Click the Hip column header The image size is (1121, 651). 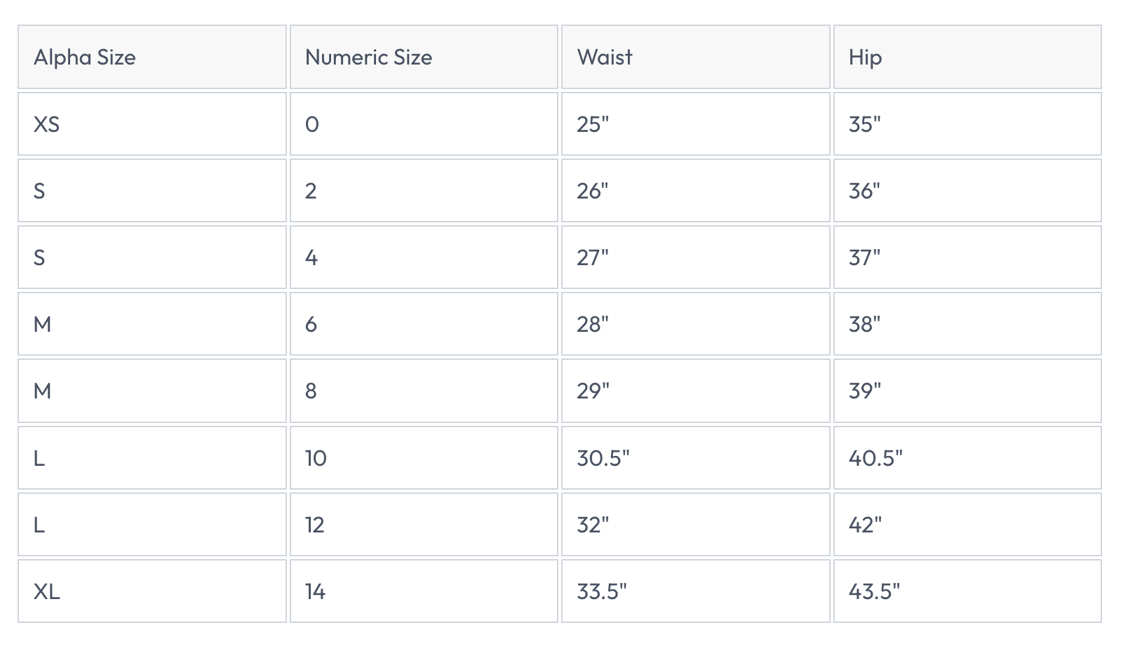point(865,57)
